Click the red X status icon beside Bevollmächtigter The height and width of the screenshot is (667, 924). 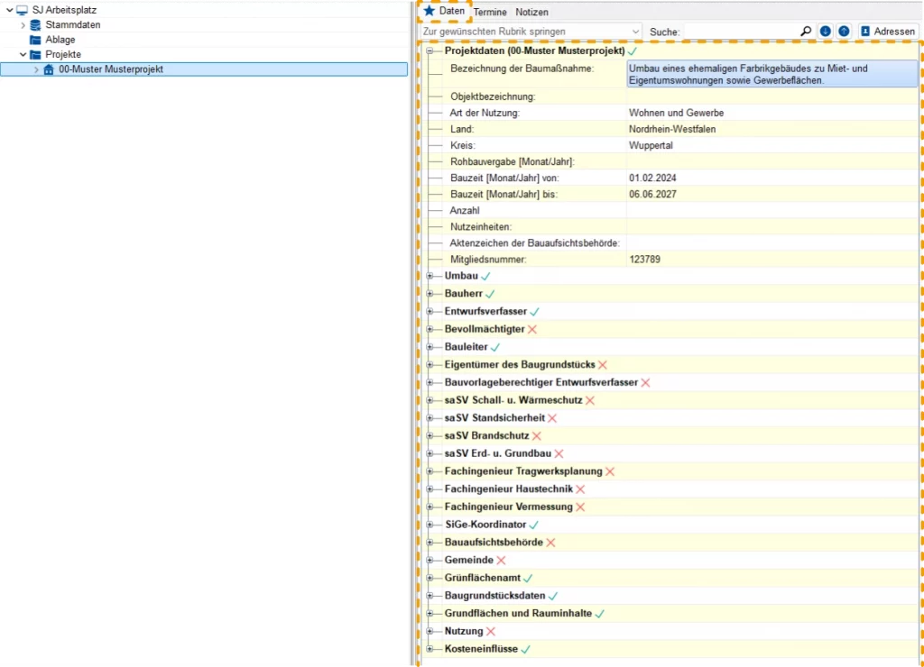(x=532, y=330)
